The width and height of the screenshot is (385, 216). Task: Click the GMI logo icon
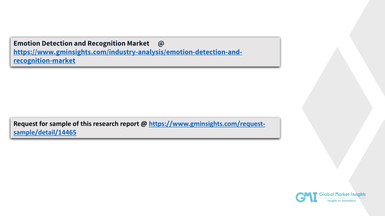point(306,197)
